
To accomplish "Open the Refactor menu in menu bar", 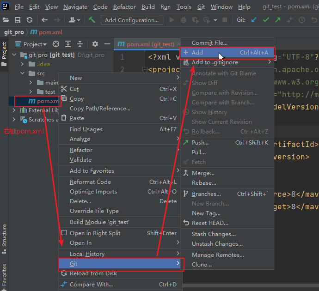I will click(x=124, y=7).
